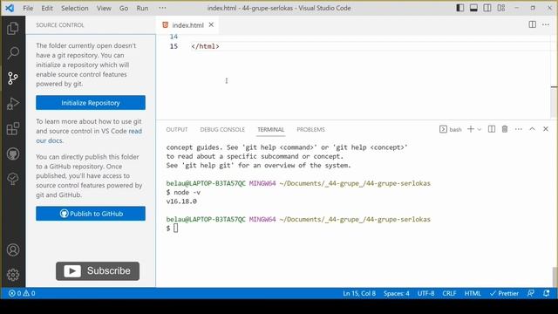The width and height of the screenshot is (558, 314).
Task: Split the terminal panel
Action: [x=492, y=129]
